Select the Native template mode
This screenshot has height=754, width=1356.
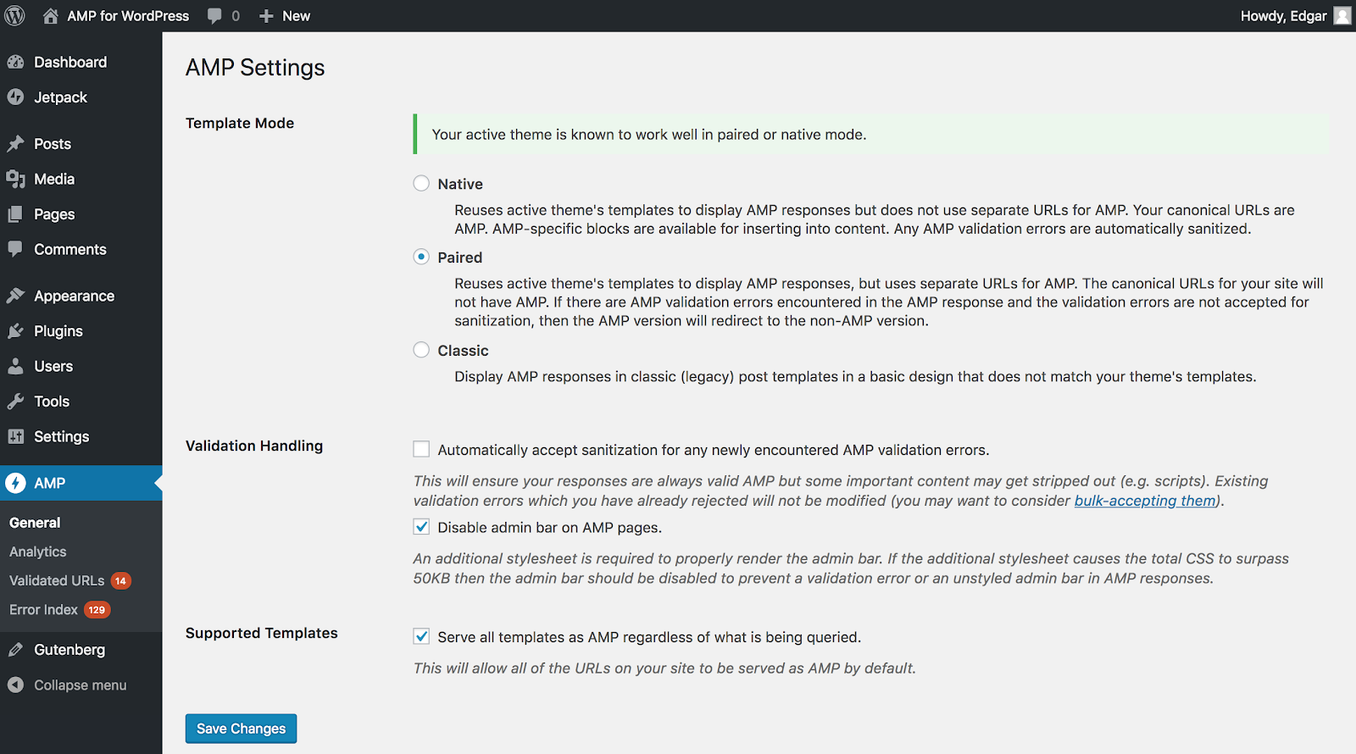pyautogui.click(x=421, y=183)
